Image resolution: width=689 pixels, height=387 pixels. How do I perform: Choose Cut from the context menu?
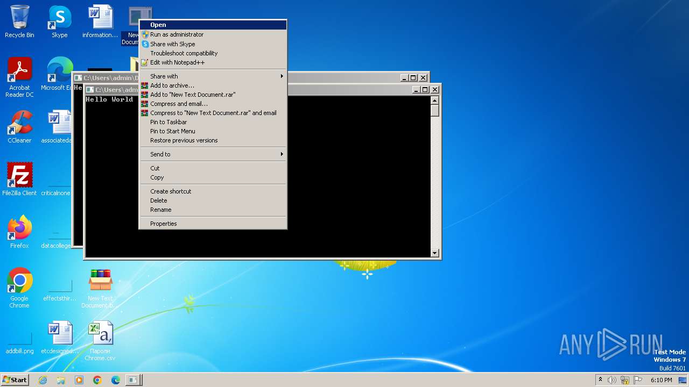pyautogui.click(x=213, y=168)
